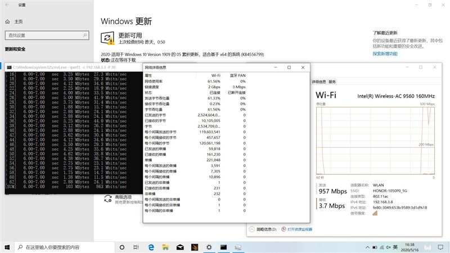
Task: Click the Wi-Fi throughput graph in Task Manager
Action: 375,141
